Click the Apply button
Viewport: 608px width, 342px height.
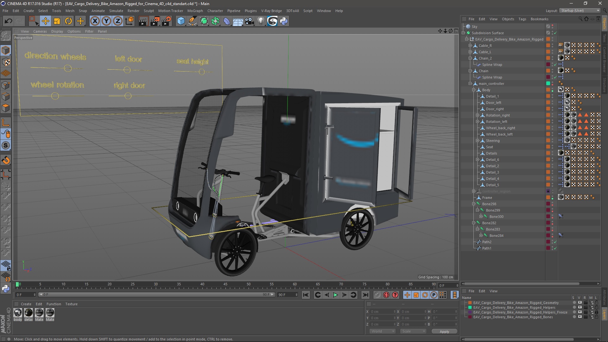tap(444, 331)
